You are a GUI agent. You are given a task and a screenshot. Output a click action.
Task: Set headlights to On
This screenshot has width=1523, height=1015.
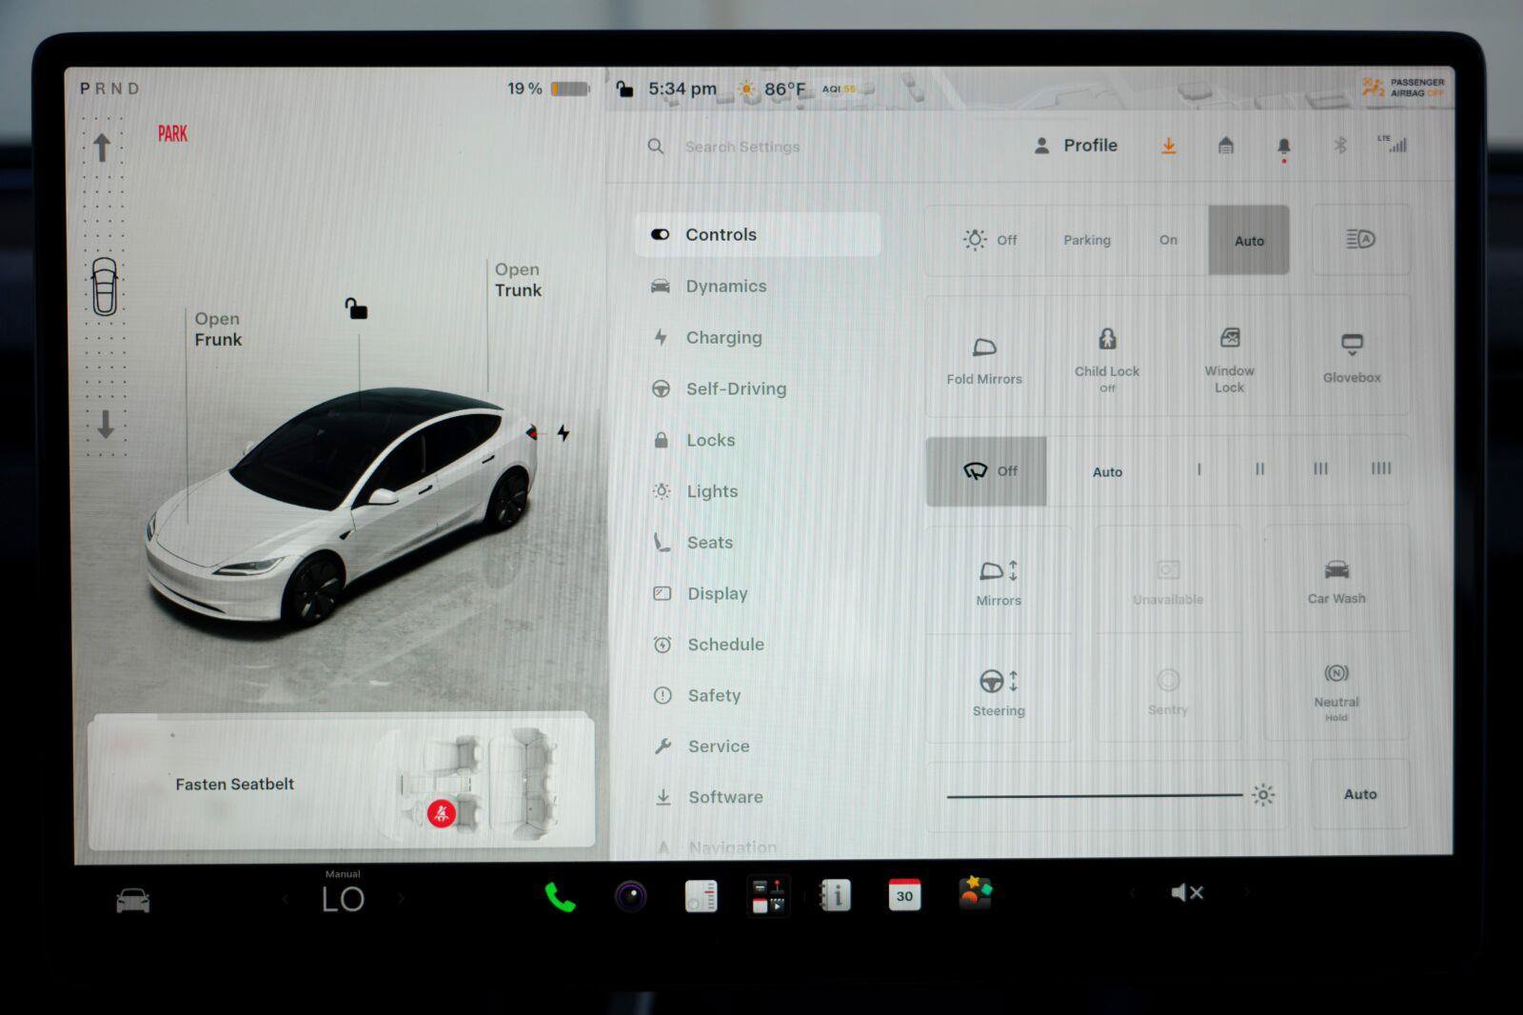(1168, 240)
